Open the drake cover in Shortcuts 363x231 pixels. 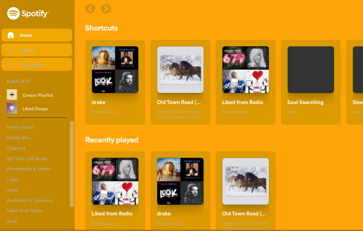(x=115, y=70)
